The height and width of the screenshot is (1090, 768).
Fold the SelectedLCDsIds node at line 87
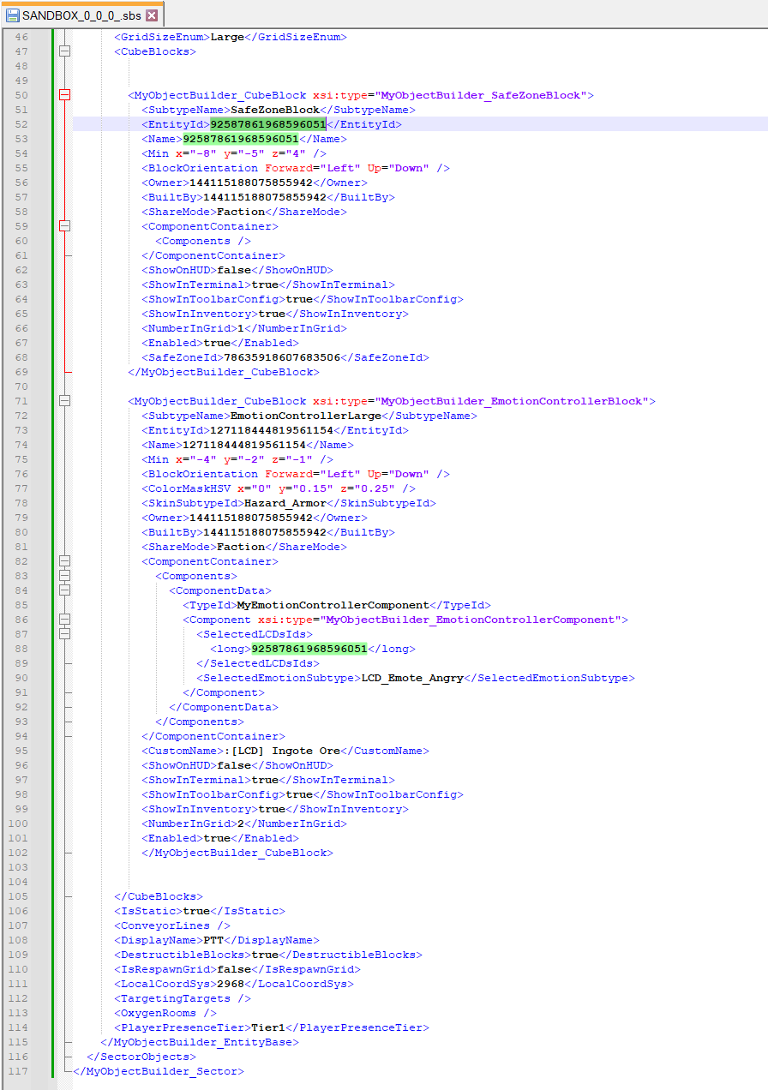(x=64, y=634)
